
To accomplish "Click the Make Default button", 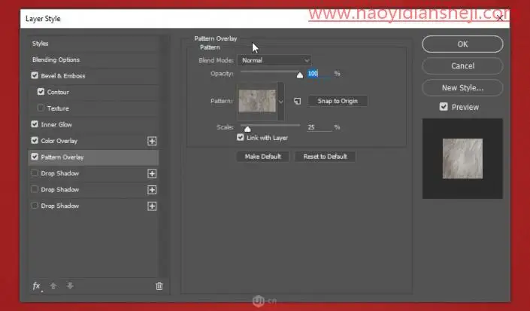I will pos(262,157).
